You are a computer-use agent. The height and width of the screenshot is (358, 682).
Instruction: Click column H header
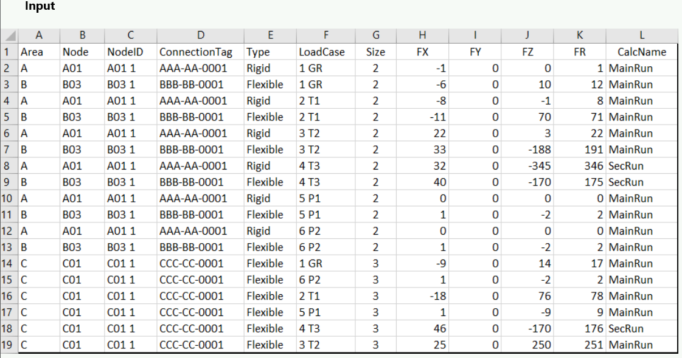(422, 36)
